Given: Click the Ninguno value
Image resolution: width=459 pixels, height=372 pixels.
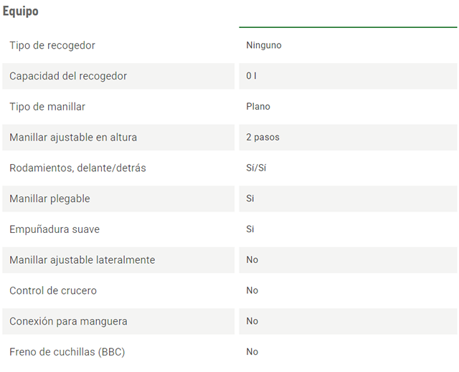Looking at the screenshot, I should tap(263, 45).
